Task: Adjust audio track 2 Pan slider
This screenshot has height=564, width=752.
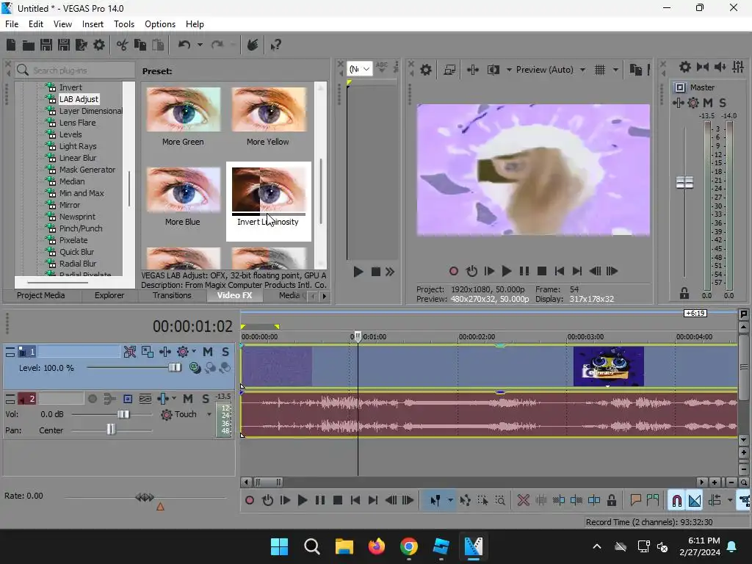Action: (x=111, y=430)
